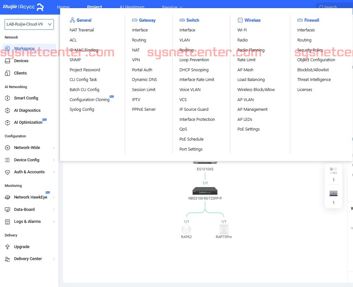Select the EG1510XS gateway label
This screenshot has width=353, height=287.
pyautogui.click(x=205, y=169)
